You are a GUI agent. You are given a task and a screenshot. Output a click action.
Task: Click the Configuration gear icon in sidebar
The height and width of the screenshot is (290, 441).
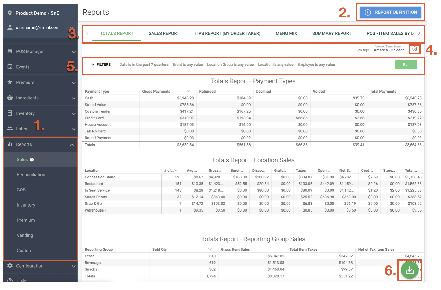point(10,265)
